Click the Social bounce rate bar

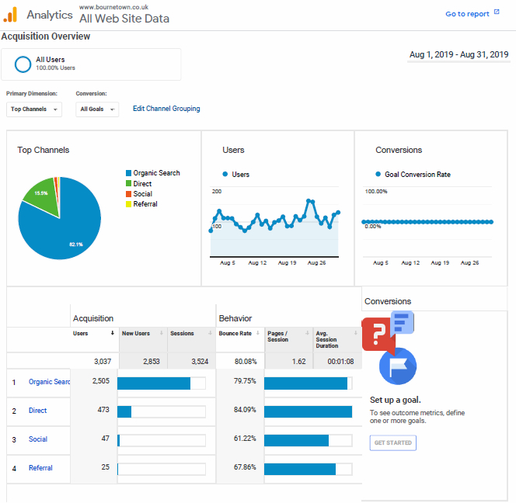pos(296,441)
